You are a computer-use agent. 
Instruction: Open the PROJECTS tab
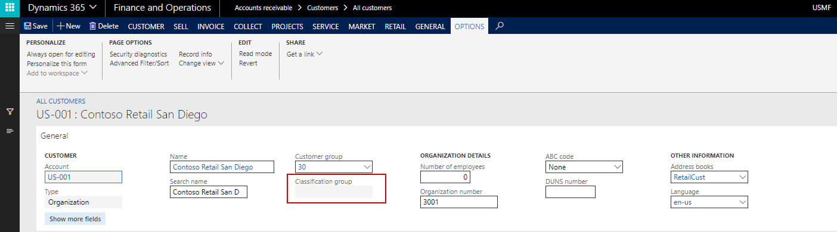click(287, 26)
